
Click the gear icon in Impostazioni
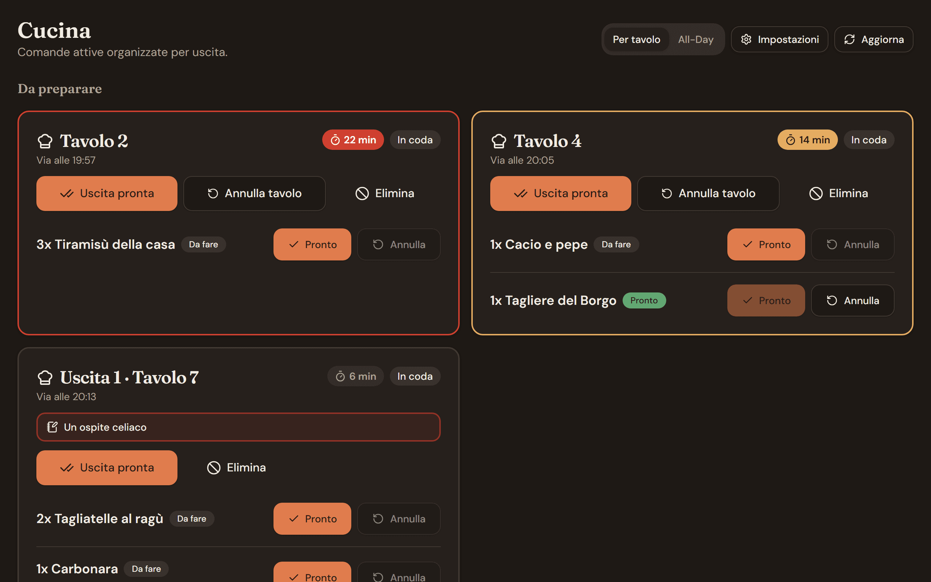(x=746, y=39)
